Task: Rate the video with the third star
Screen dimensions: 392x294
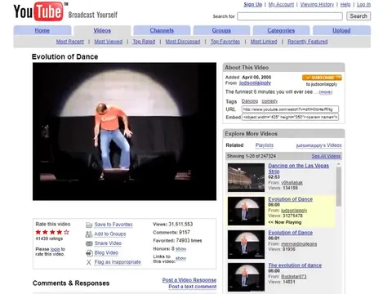Action: point(52,232)
